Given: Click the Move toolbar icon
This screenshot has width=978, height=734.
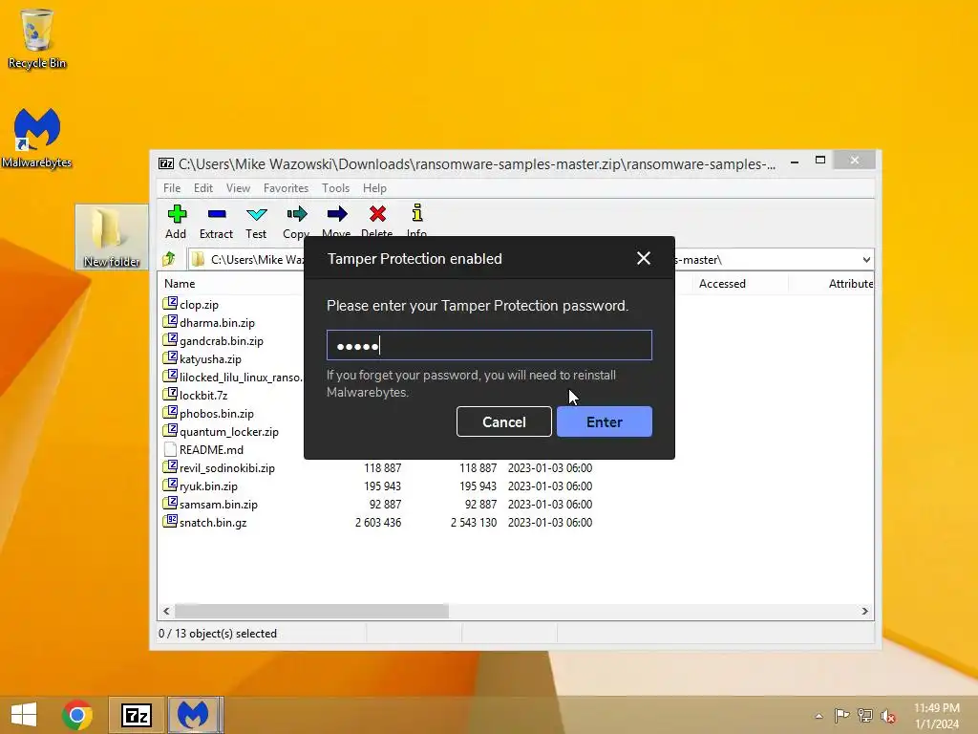Looking at the screenshot, I should pyautogui.click(x=337, y=214).
